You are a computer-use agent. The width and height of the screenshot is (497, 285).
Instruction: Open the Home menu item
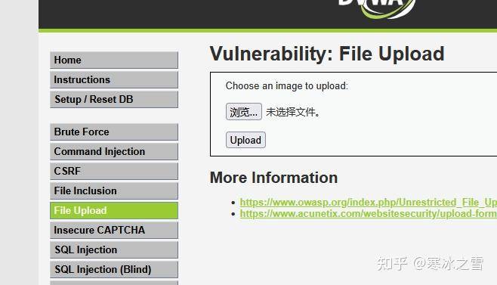(114, 60)
